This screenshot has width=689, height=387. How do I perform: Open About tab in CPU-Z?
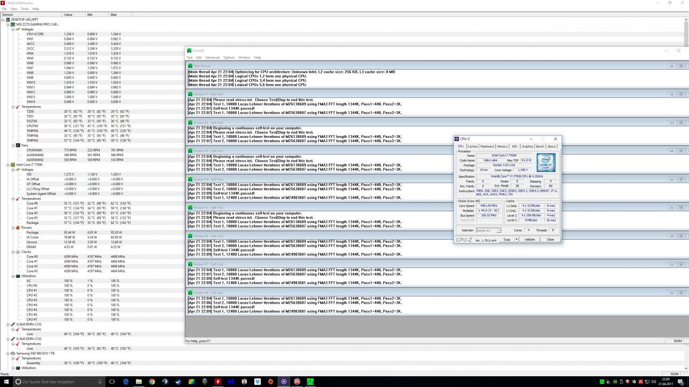551,146
